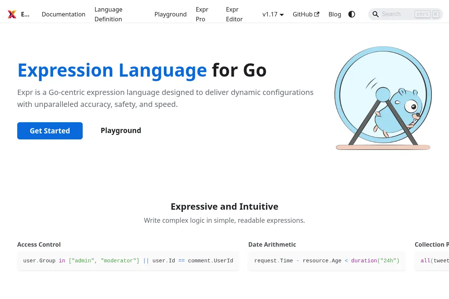Click the search magnifier icon
The height and width of the screenshot is (299, 449).
[x=376, y=14]
